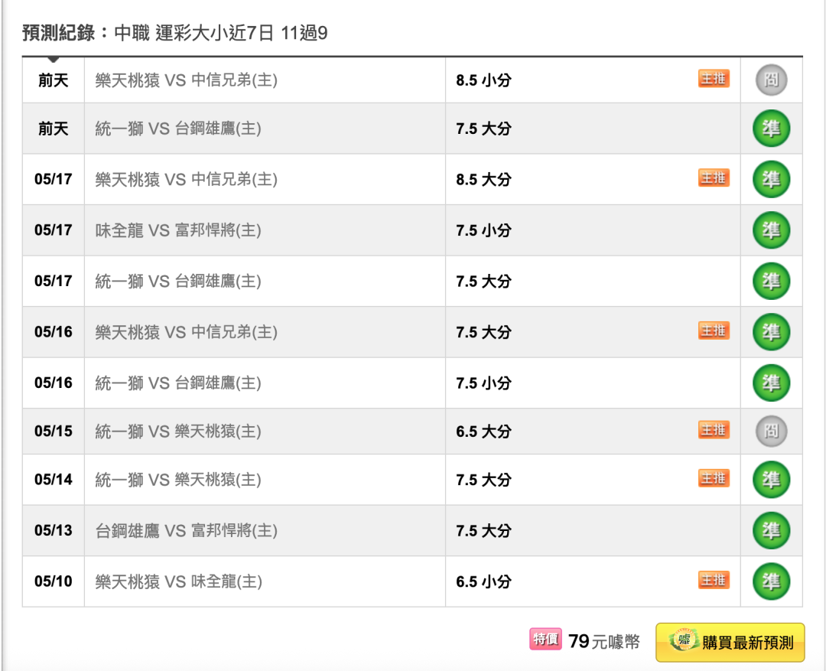Click the 主推 badge on the 05/16 樂天桃猿 row
826x671 pixels.
click(x=714, y=331)
